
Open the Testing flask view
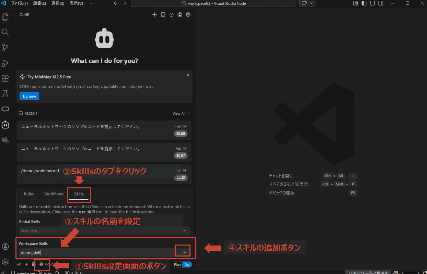coord(5,94)
